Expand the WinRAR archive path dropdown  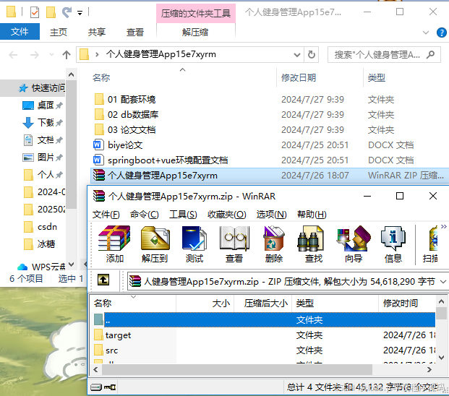tap(442, 282)
